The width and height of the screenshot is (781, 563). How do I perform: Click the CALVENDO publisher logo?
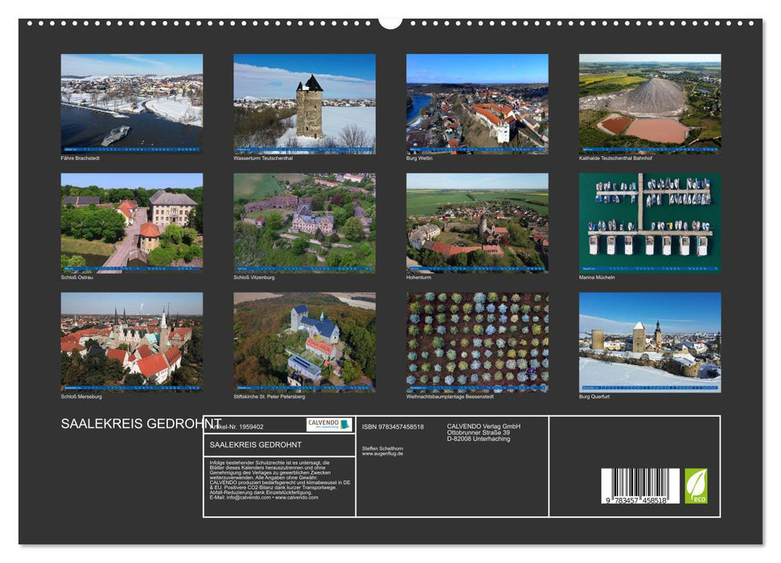[x=323, y=423]
